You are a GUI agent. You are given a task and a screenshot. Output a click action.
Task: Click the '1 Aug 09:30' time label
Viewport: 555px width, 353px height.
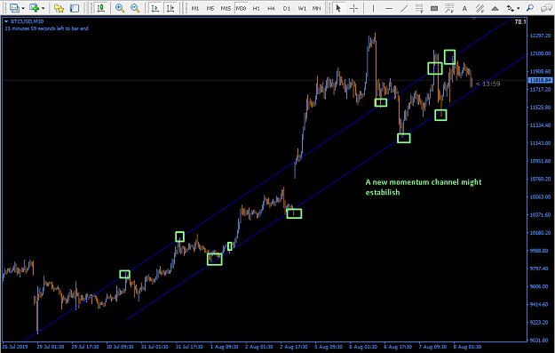(225, 347)
